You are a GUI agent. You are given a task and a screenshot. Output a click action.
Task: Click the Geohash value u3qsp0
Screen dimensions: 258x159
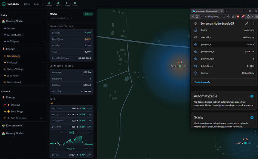click(x=87, y=85)
